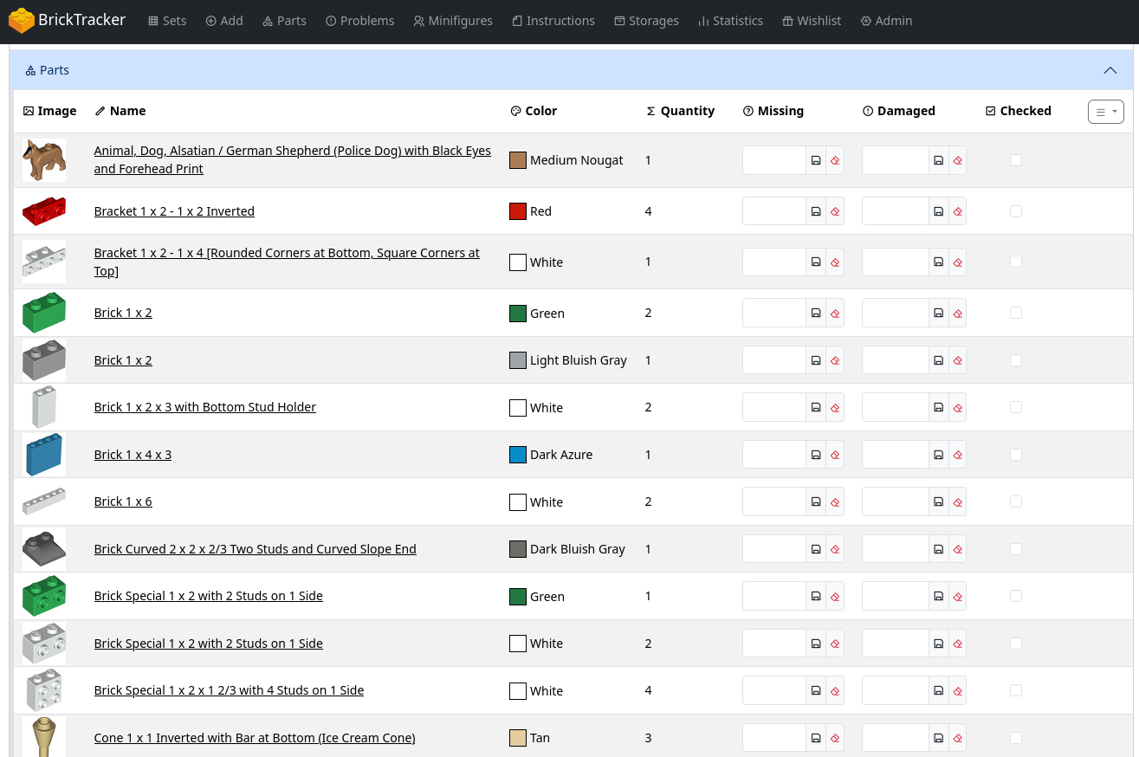
Task: Open the Brick 1 x 4 x 3 link
Action: tap(133, 455)
